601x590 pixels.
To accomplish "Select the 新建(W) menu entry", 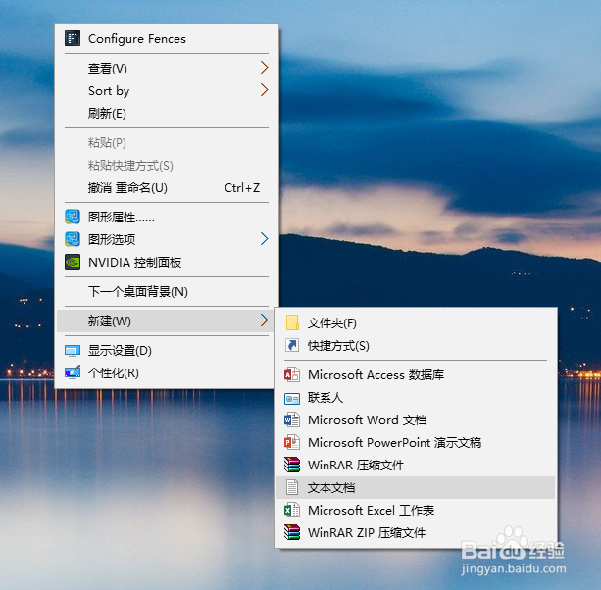I will click(167, 321).
